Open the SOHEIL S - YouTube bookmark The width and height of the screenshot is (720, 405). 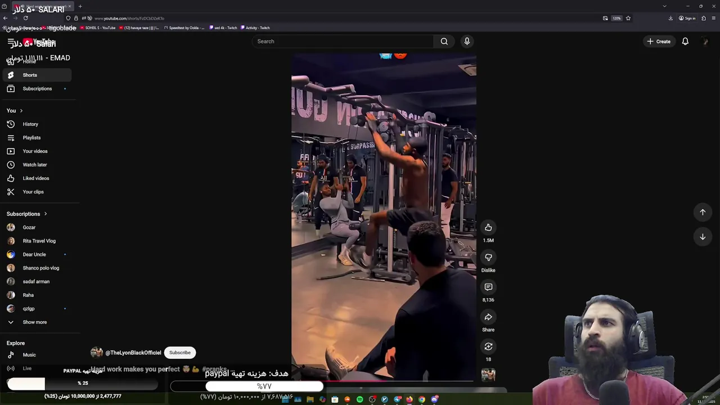pos(98,28)
